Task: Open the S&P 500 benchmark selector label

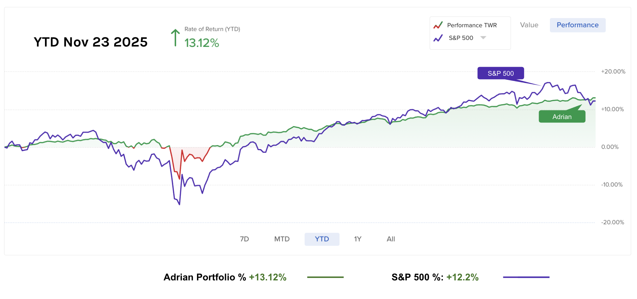Action: (461, 38)
